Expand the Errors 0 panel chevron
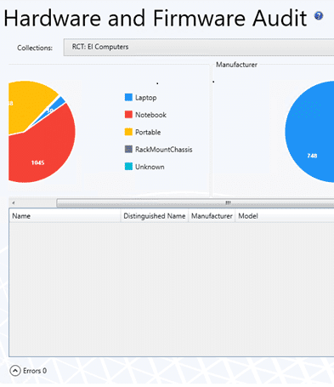 pyautogui.click(x=15, y=371)
